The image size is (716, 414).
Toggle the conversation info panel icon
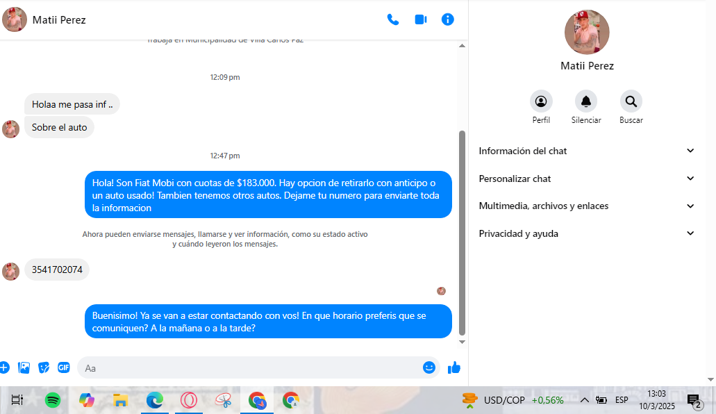tap(447, 19)
